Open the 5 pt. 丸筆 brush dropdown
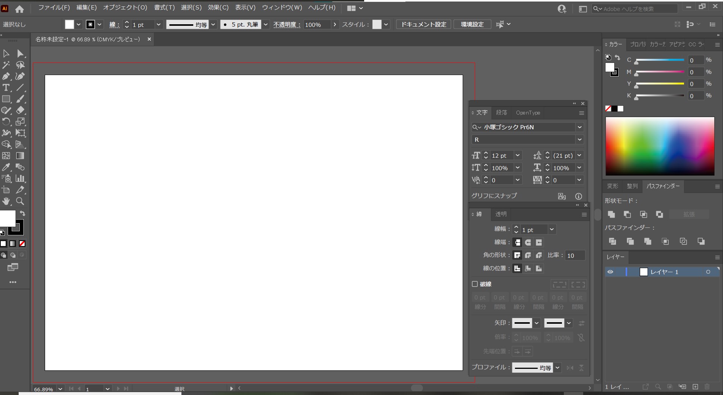The image size is (723, 395). 266,24
